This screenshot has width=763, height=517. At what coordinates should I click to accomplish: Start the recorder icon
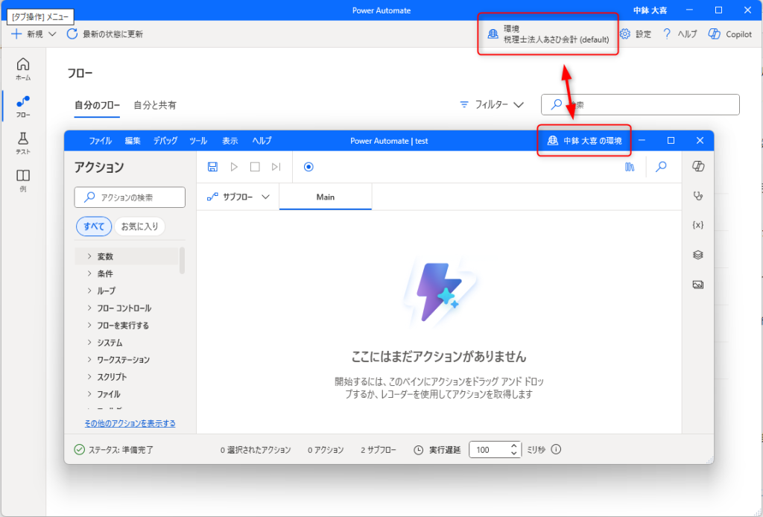click(308, 167)
